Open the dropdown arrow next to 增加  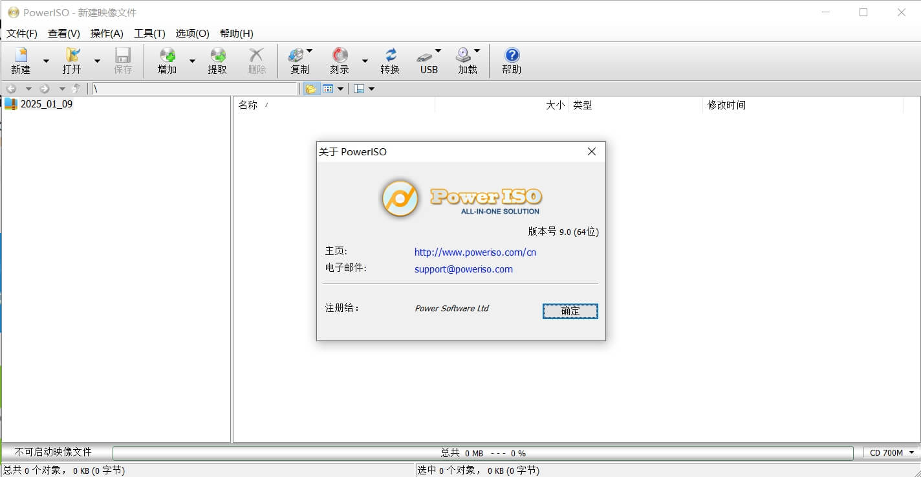(x=192, y=61)
